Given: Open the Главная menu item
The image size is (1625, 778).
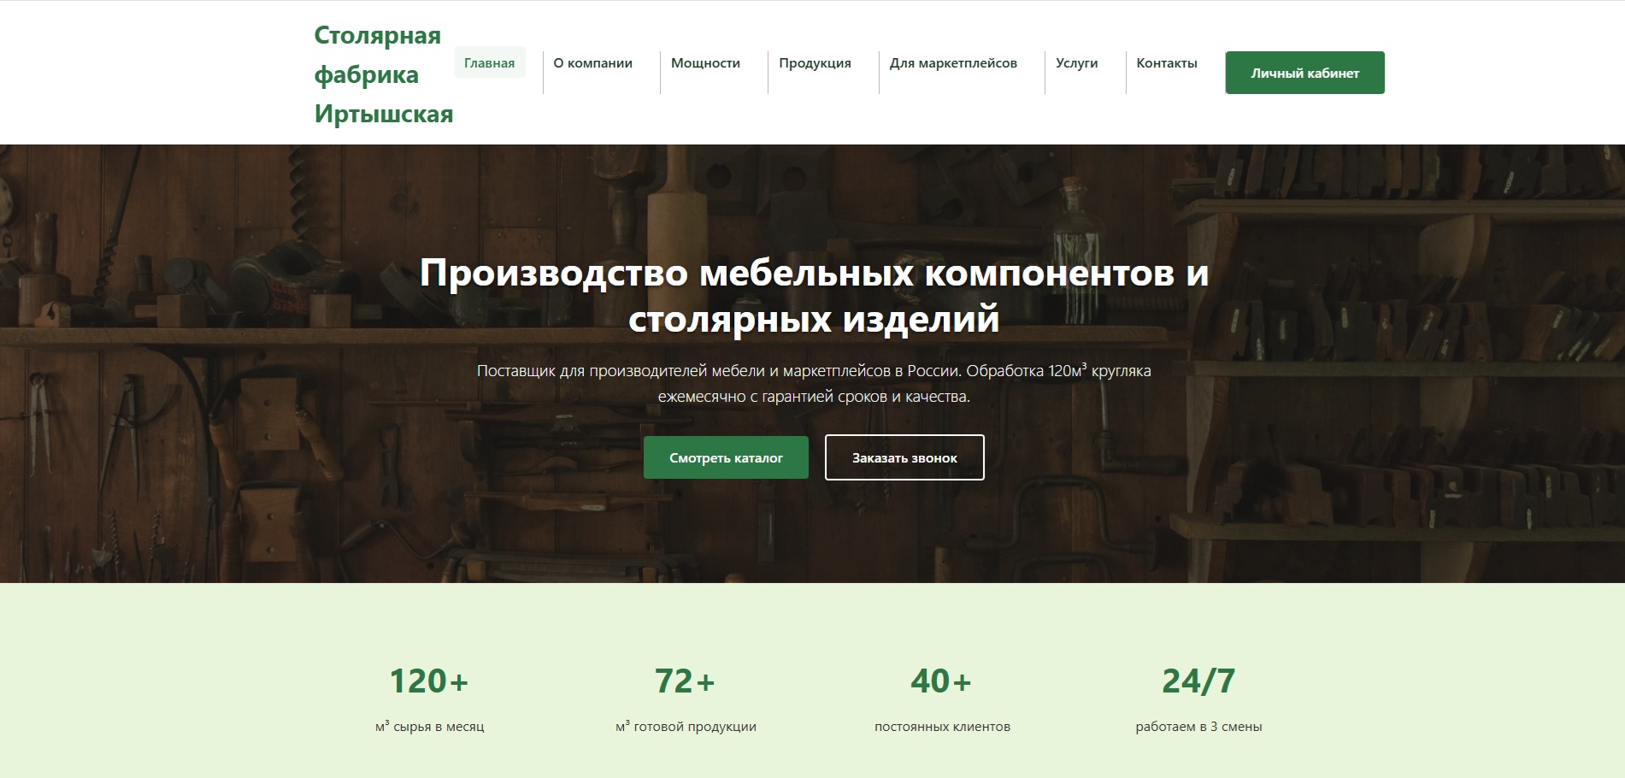Looking at the screenshot, I should 490,62.
